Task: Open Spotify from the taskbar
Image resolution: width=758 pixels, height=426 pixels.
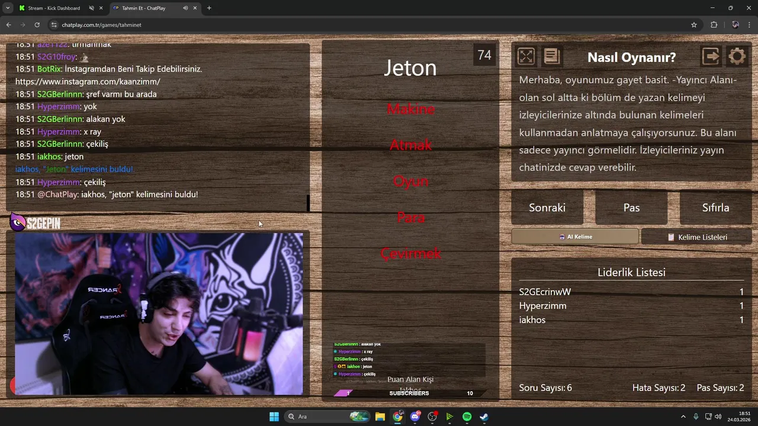Action: (x=467, y=417)
